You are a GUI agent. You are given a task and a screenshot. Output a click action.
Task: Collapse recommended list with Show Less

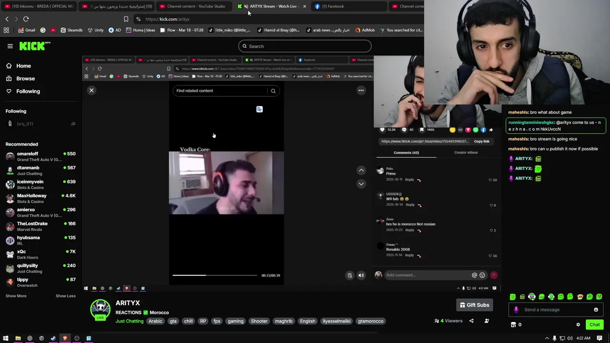[x=65, y=296]
